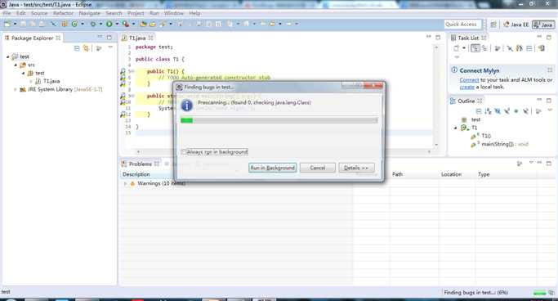The width and height of the screenshot is (558, 301).
Task: Click Collapse All icon in Task List
Action: [529, 48]
